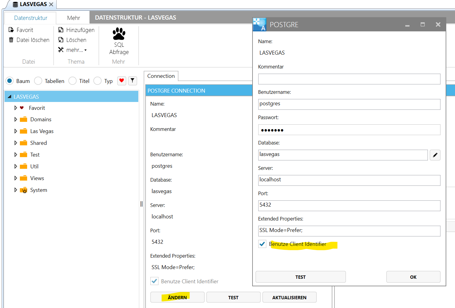The width and height of the screenshot is (455, 308).
Task: Click the funnel filter icon button
Action: tap(132, 81)
